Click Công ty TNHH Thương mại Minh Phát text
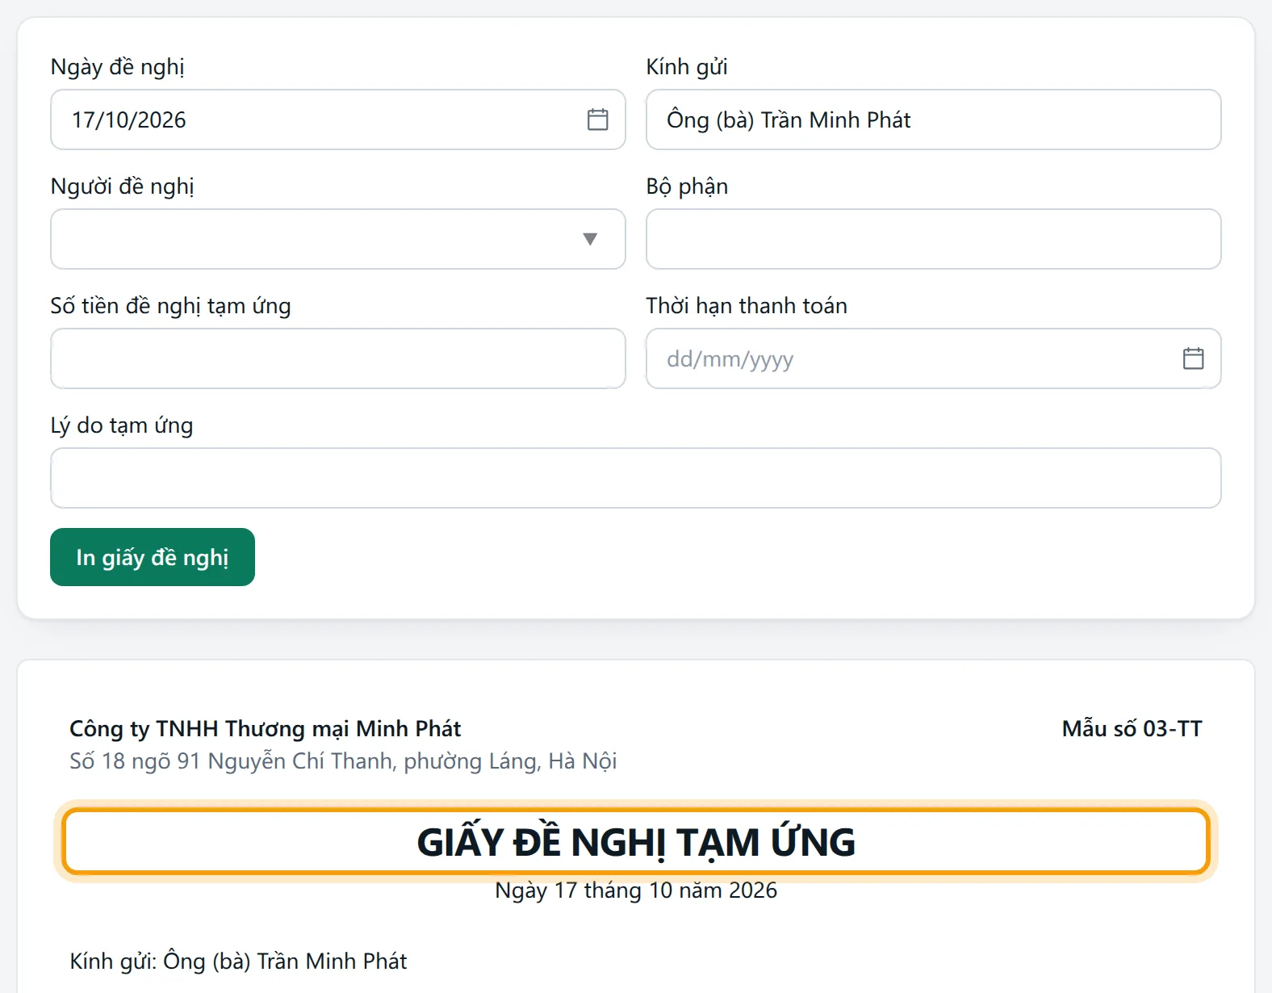Image resolution: width=1272 pixels, height=993 pixels. click(x=265, y=729)
